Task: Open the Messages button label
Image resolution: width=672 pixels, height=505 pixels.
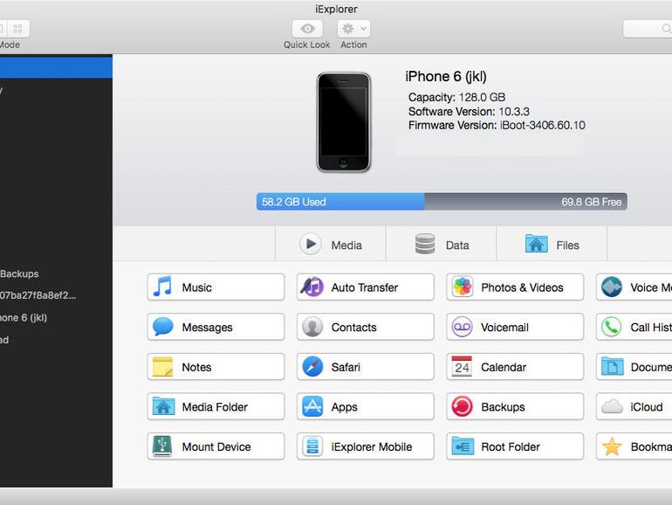Action: (207, 328)
